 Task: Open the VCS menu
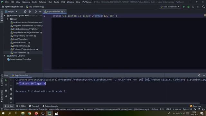tap(63, 2)
